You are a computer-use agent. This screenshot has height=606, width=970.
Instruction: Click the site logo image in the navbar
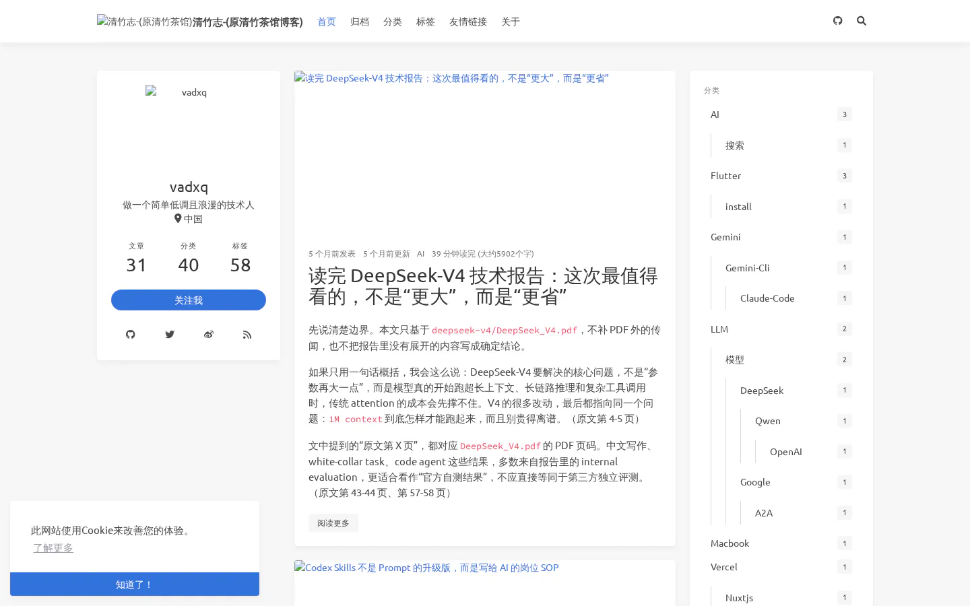144,22
